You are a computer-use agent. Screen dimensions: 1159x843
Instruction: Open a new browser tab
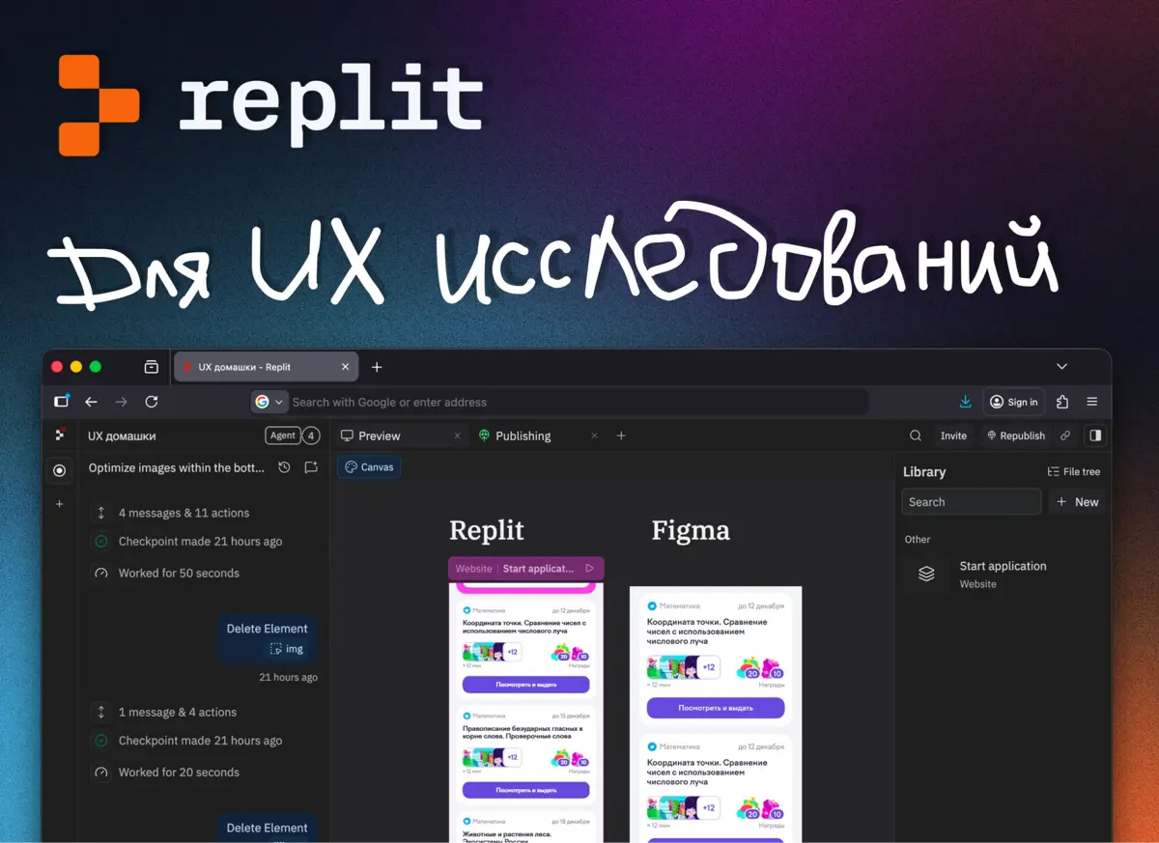click(x=377, y=367)
